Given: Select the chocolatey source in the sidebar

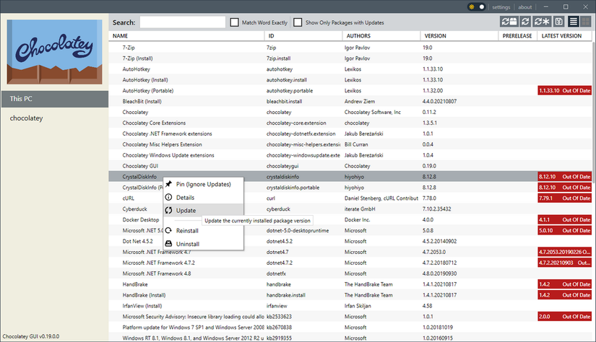Looking at the screenshot, I should click(x=26, y=118).
